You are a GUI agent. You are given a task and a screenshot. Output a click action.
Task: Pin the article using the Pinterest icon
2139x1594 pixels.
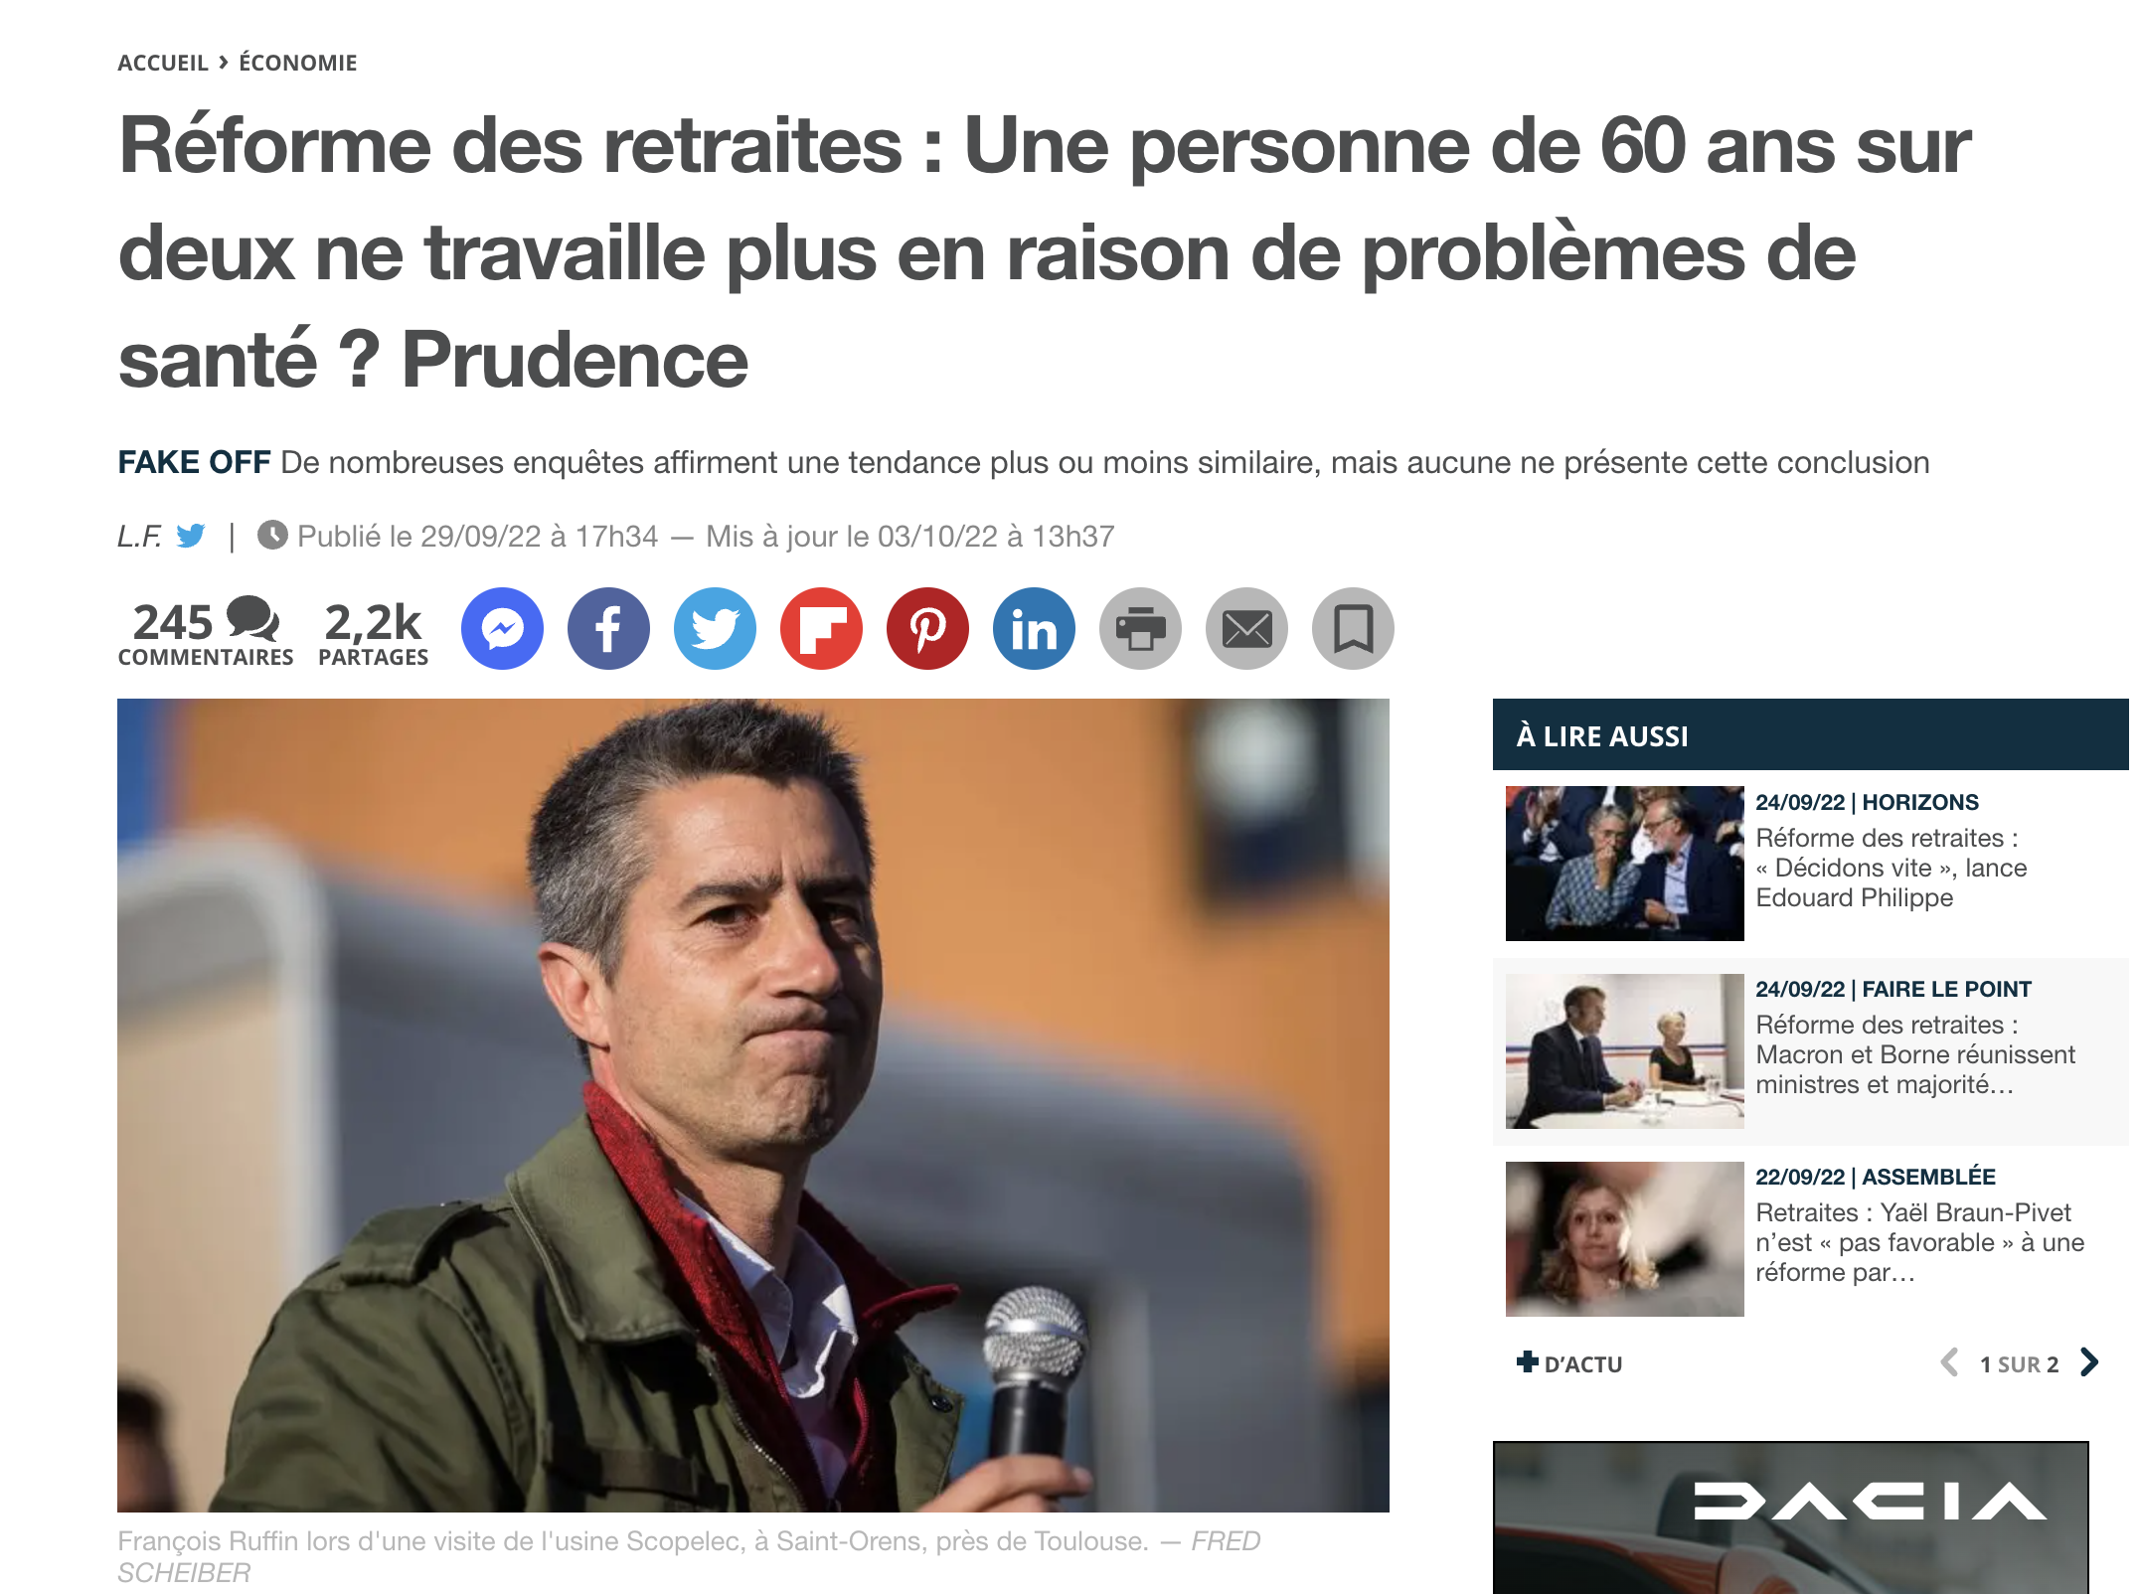click(x=927, y=629)
